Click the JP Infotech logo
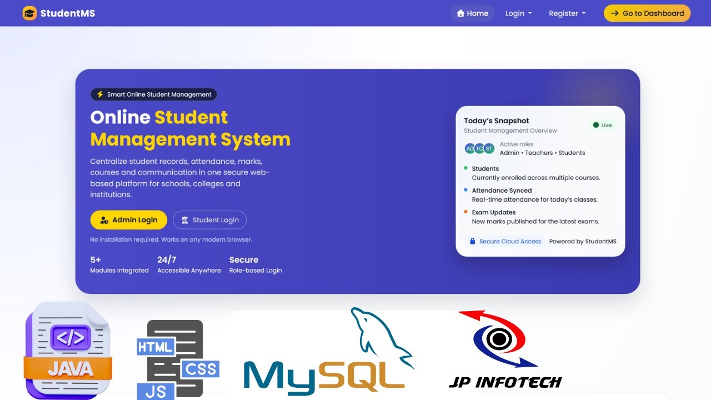 (x=505, y=349)
